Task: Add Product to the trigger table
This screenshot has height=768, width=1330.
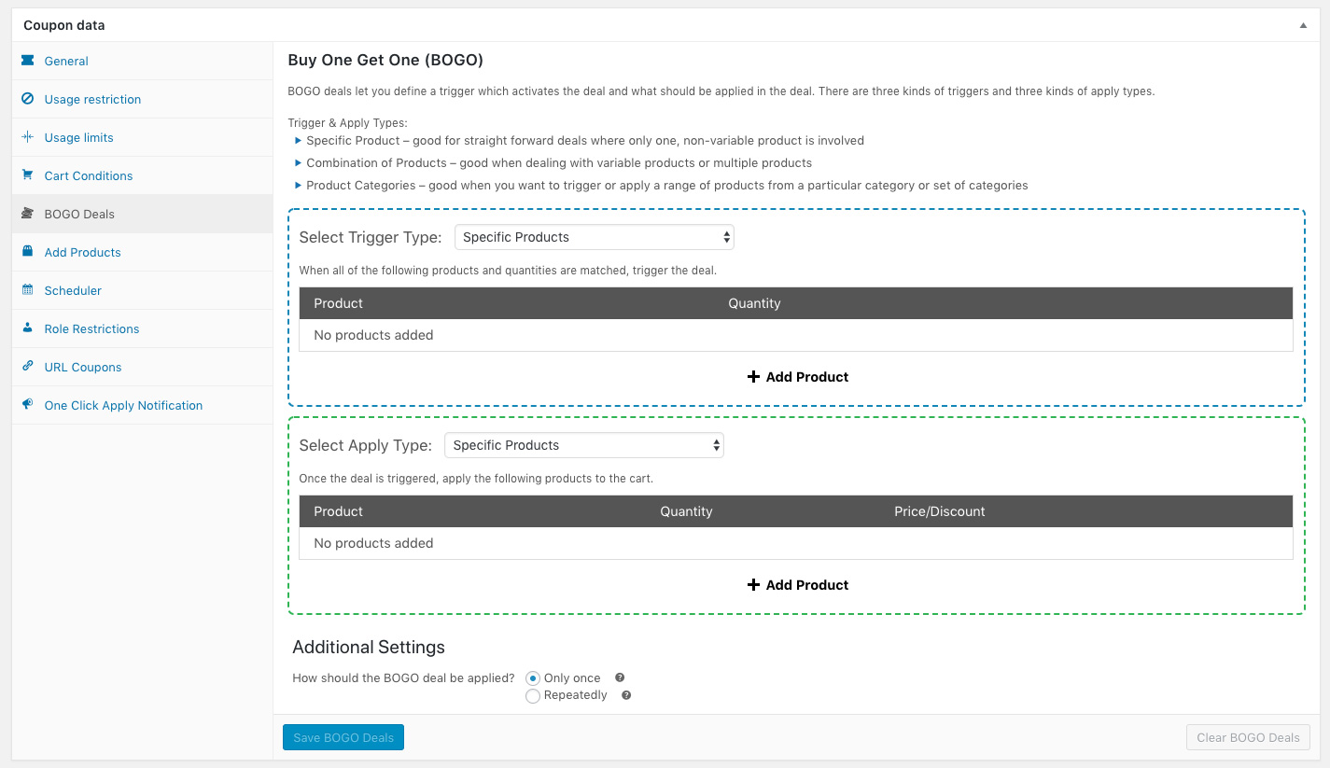Action: pos(798,377)
